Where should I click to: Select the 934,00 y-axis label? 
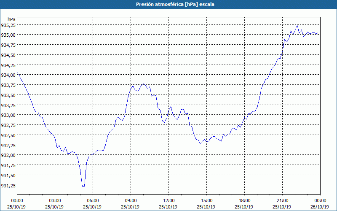click(8, 75)
